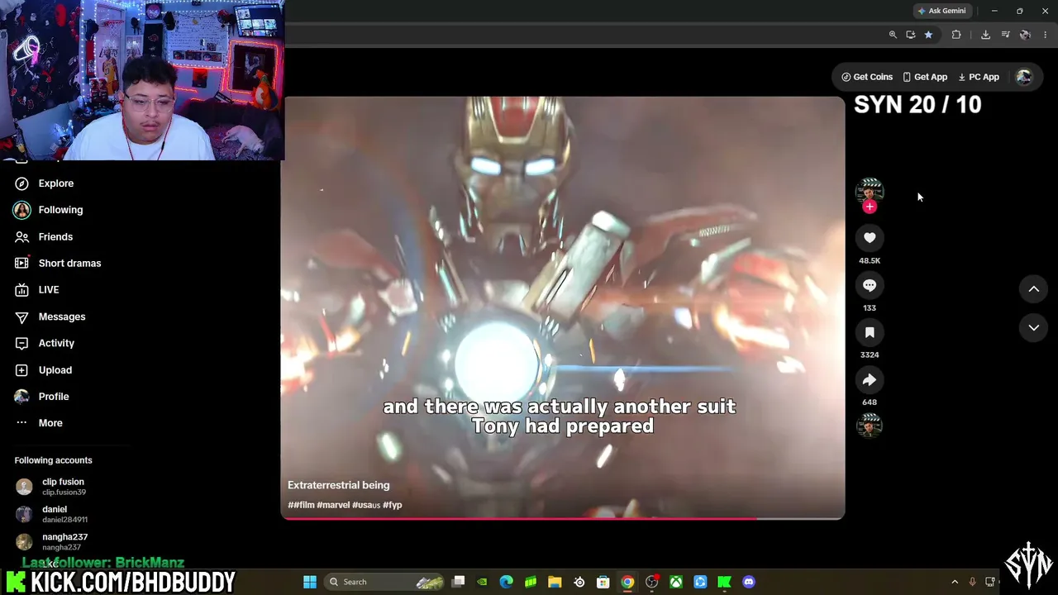The width and height of the screenshot is (1058, 595).
Task: Open the Windows Start menu
Action: (x=310, y=582)
